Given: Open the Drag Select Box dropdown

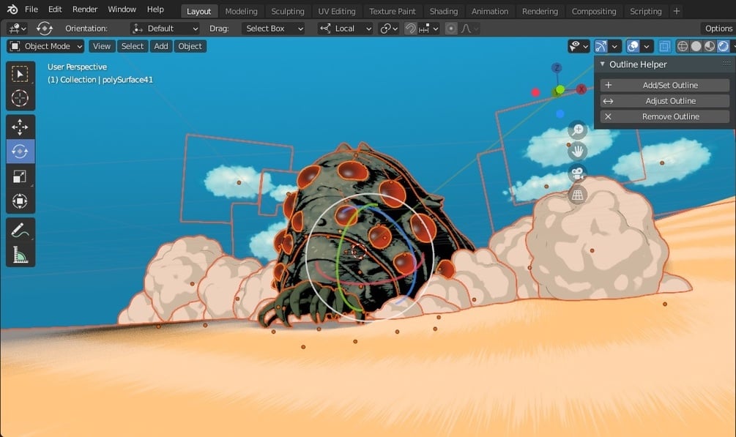Looking at the screenshot, I should click(x=273, y=29).
